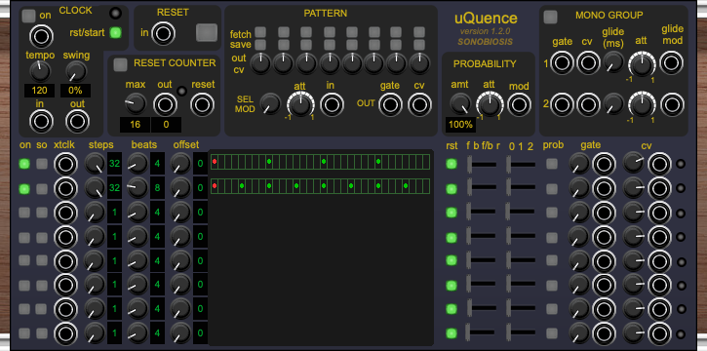Click the clock out jack
Screen dimensions: 707x351
pyautogui.click(x=77, y=121)
